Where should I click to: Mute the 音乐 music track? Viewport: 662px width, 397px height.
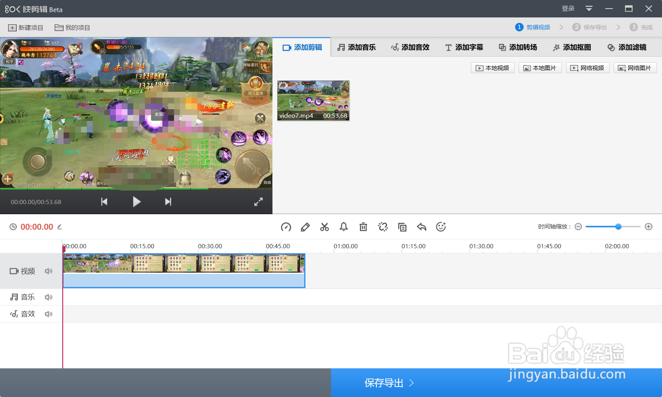tap(48, 297)
